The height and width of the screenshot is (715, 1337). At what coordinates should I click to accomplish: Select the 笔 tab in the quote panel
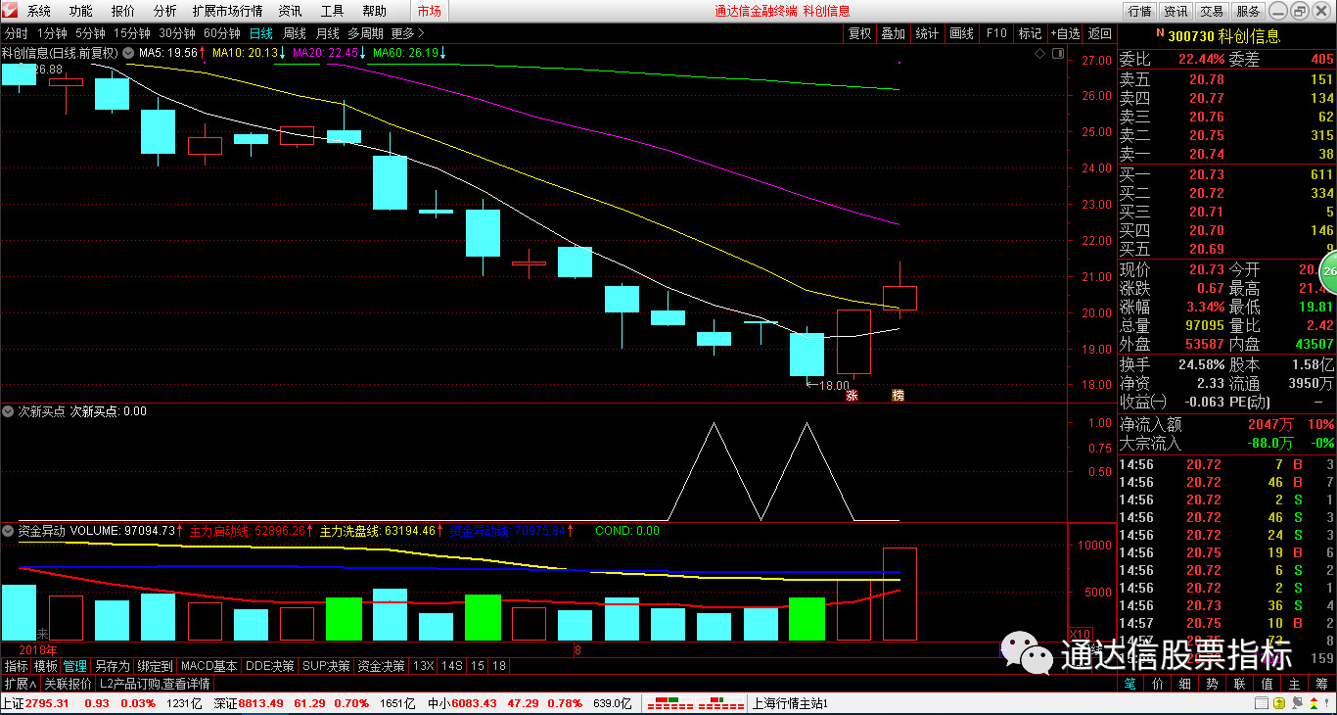(x=1130, y=684)
